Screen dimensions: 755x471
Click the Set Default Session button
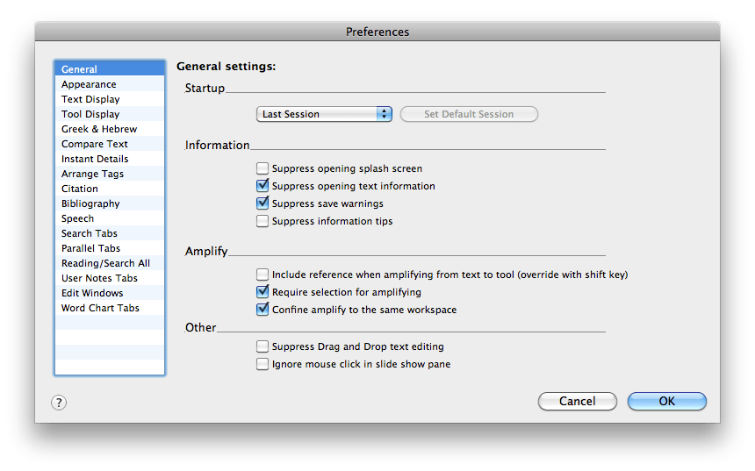[469, 114]
